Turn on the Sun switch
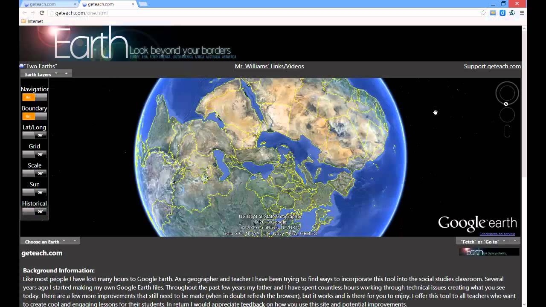The width and height of the screenshot is (546, 307). (35, 192)
